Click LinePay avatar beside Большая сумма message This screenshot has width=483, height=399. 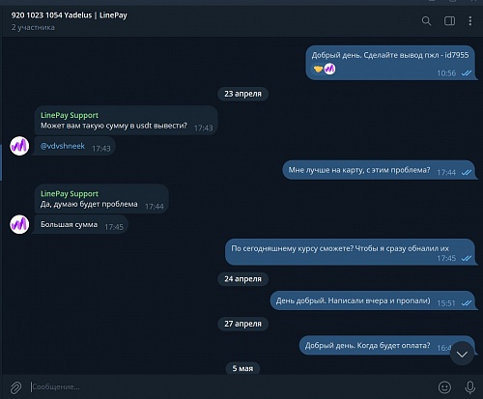(19, 224)
